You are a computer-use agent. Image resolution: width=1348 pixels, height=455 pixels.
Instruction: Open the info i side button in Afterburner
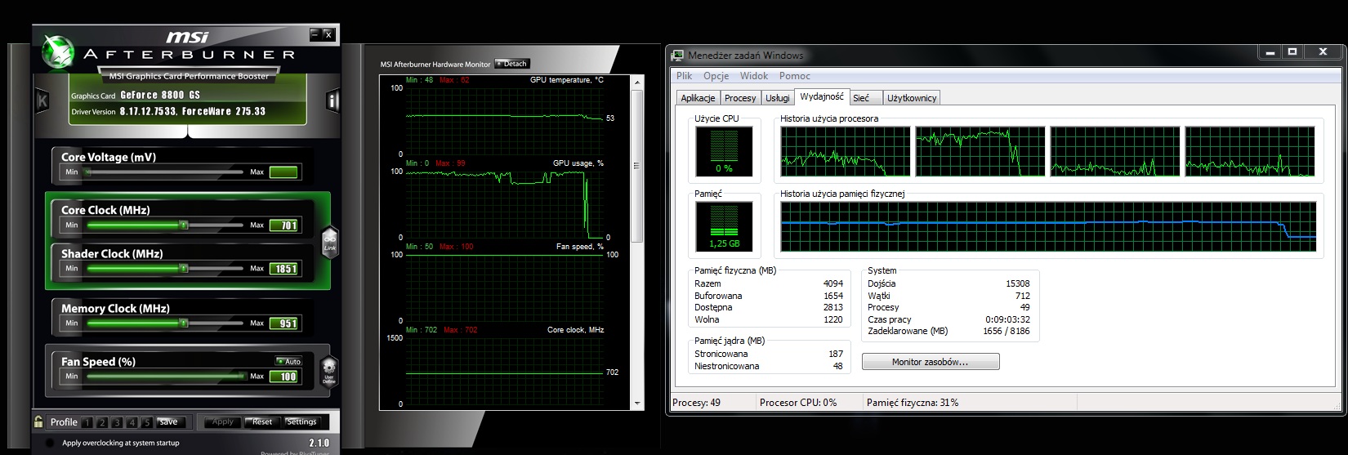click(x=333, y=101)
